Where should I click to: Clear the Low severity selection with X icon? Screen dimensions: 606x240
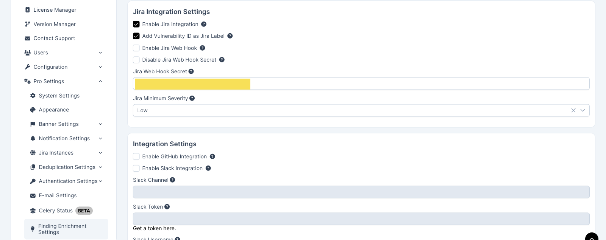point(573,110)
